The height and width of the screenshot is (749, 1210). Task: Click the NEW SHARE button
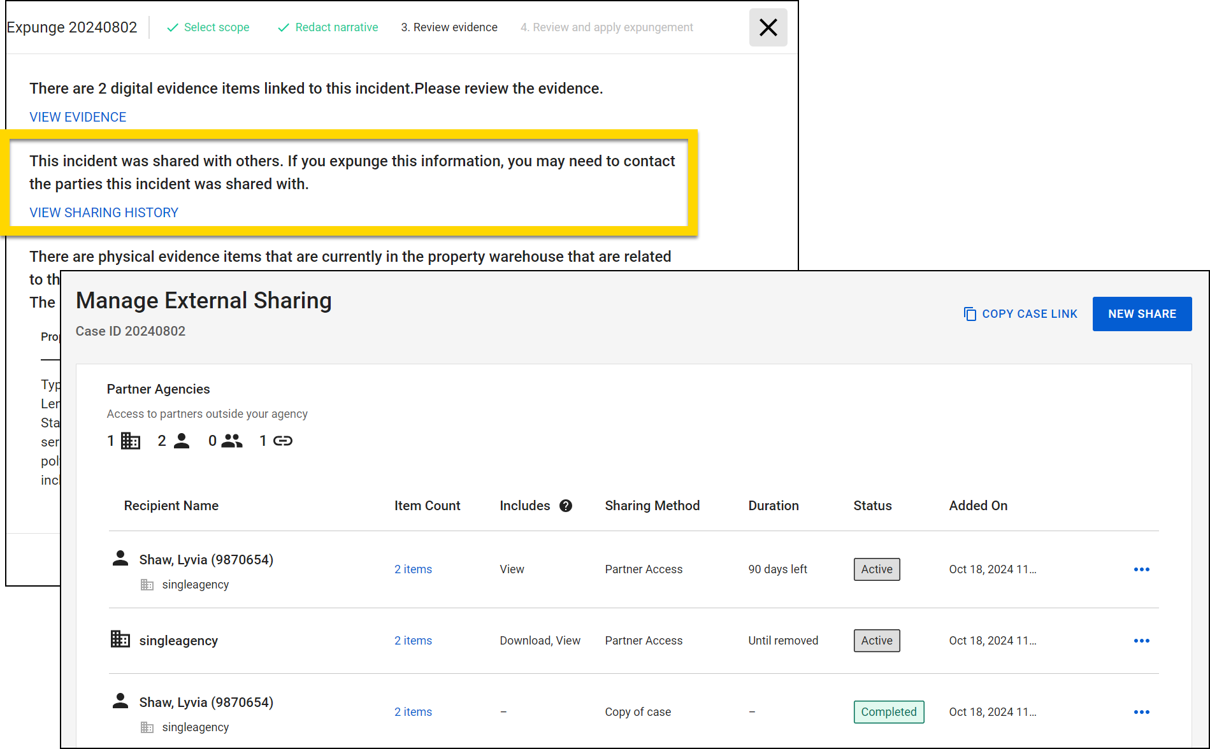point(1142,314)
